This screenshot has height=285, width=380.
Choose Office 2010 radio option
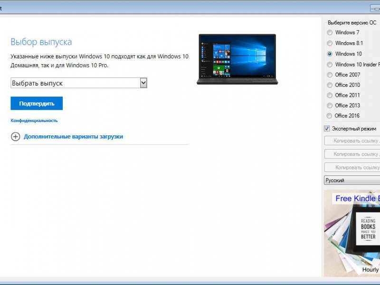click(330, 85)
